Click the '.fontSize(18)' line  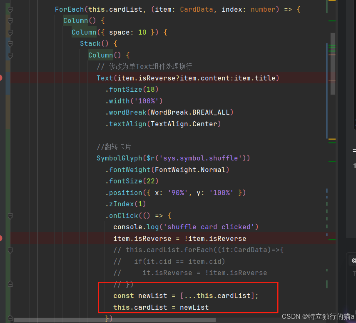coord(132,89)
